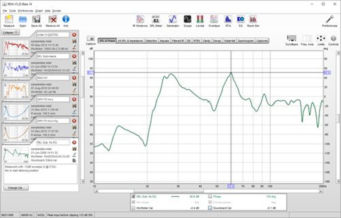
Task: Switch to Spectrogram tab
Action: click(x=246, y=41)
